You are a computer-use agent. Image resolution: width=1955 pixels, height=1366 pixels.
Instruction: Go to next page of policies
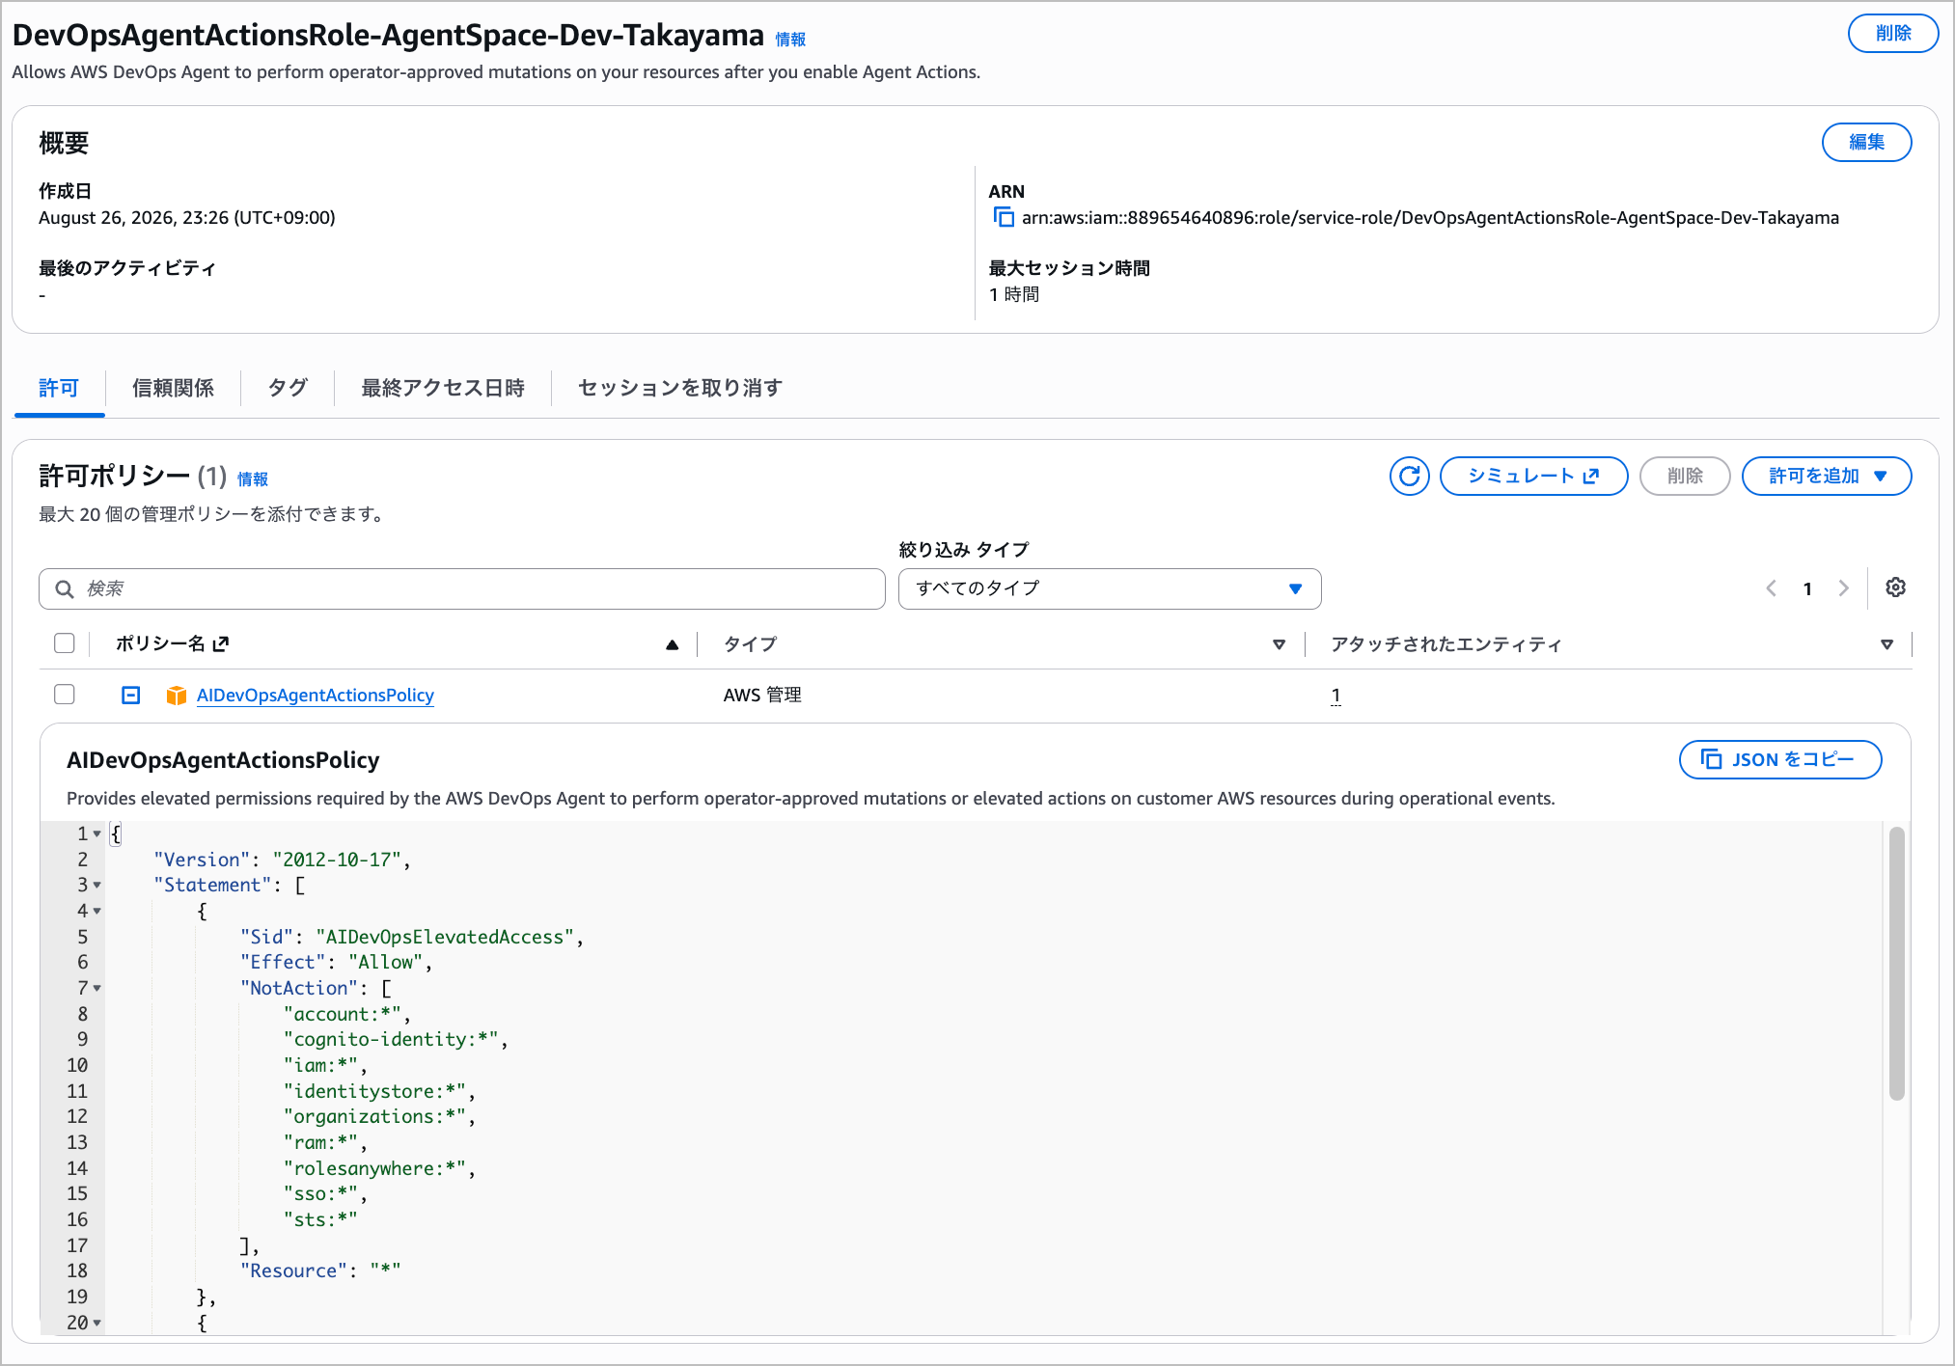(1843, 588)
